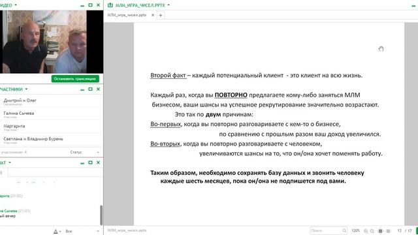Zoom in on the presentation
The image size is (418, 235).
pos(366,231)
